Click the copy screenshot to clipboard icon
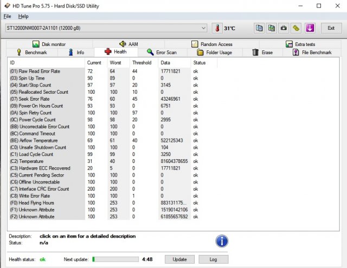 (x=271, y=28)
